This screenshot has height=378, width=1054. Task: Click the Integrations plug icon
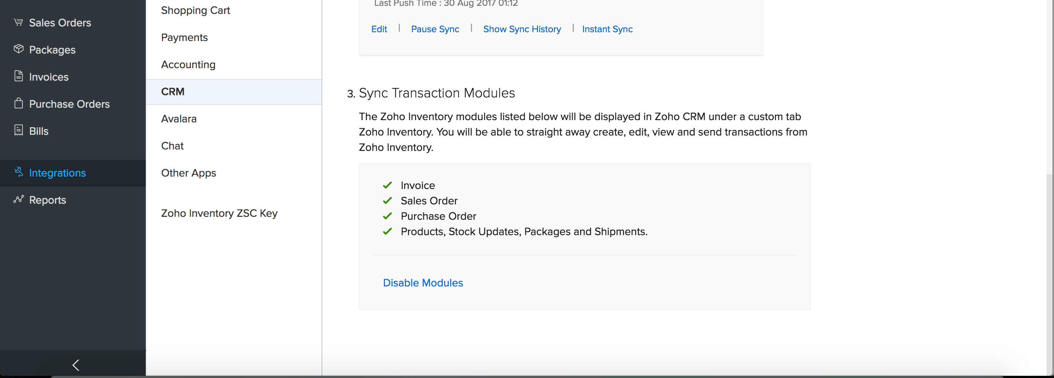pos(18,172)
